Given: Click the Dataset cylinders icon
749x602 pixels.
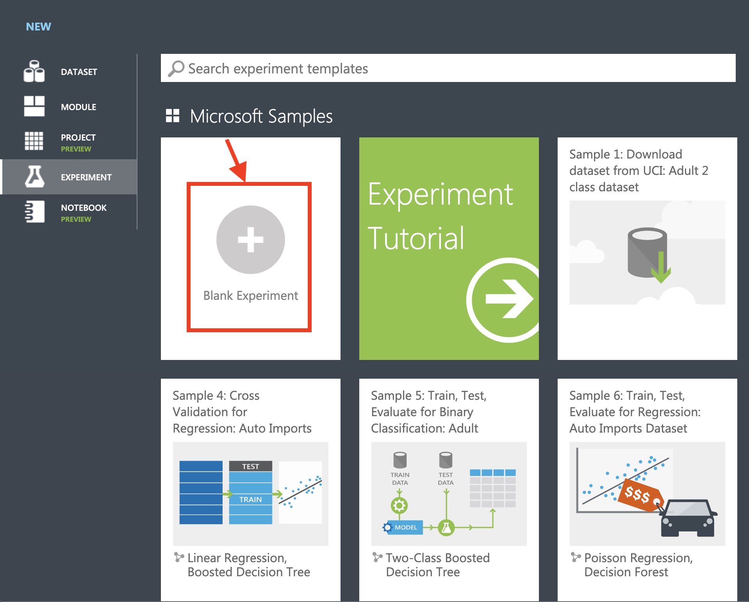Looking at the screenshot, I should (x=34, y=71).
